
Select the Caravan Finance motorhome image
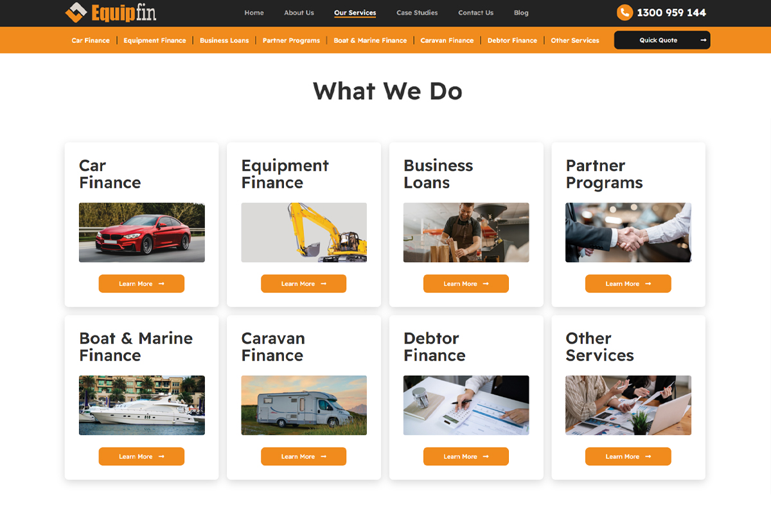point(304,405)
